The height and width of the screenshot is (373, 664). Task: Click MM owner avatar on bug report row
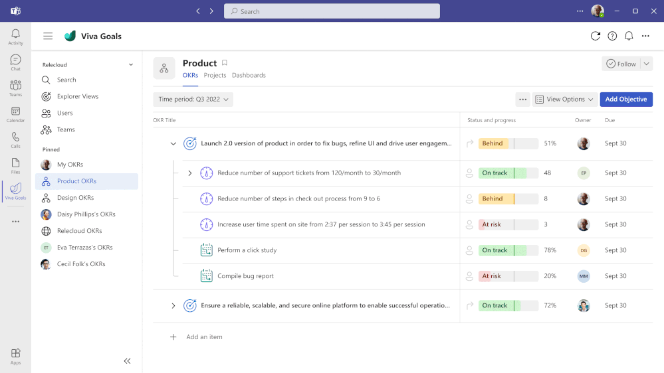584,276
